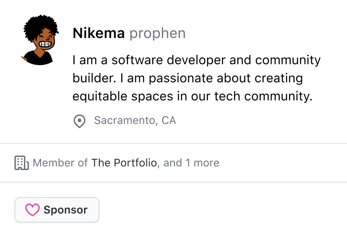
Task: Click the bio line starting "I am a software"
Action: coord(197,60)
